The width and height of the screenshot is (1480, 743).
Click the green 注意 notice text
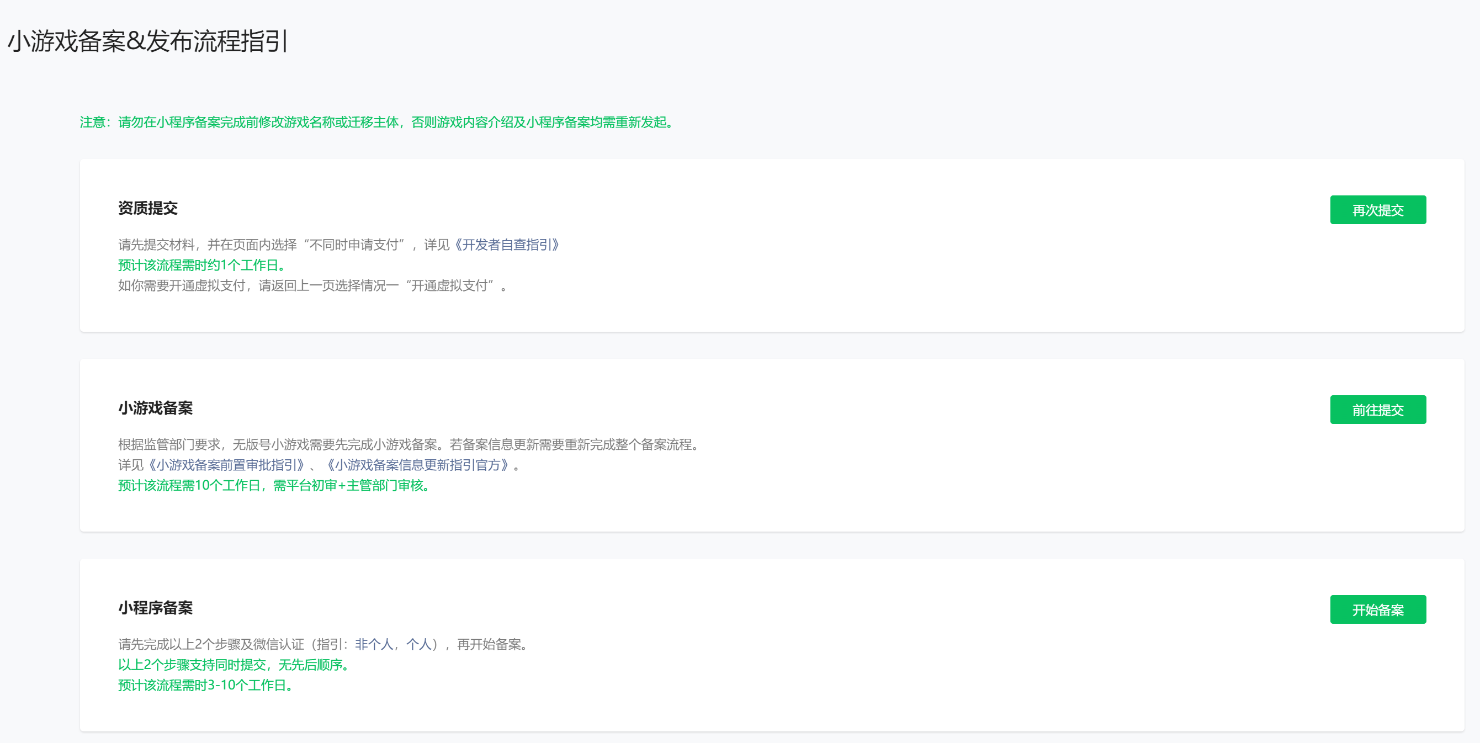pos(376,123)
